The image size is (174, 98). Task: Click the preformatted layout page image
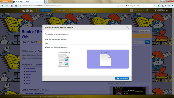point(63,60)
